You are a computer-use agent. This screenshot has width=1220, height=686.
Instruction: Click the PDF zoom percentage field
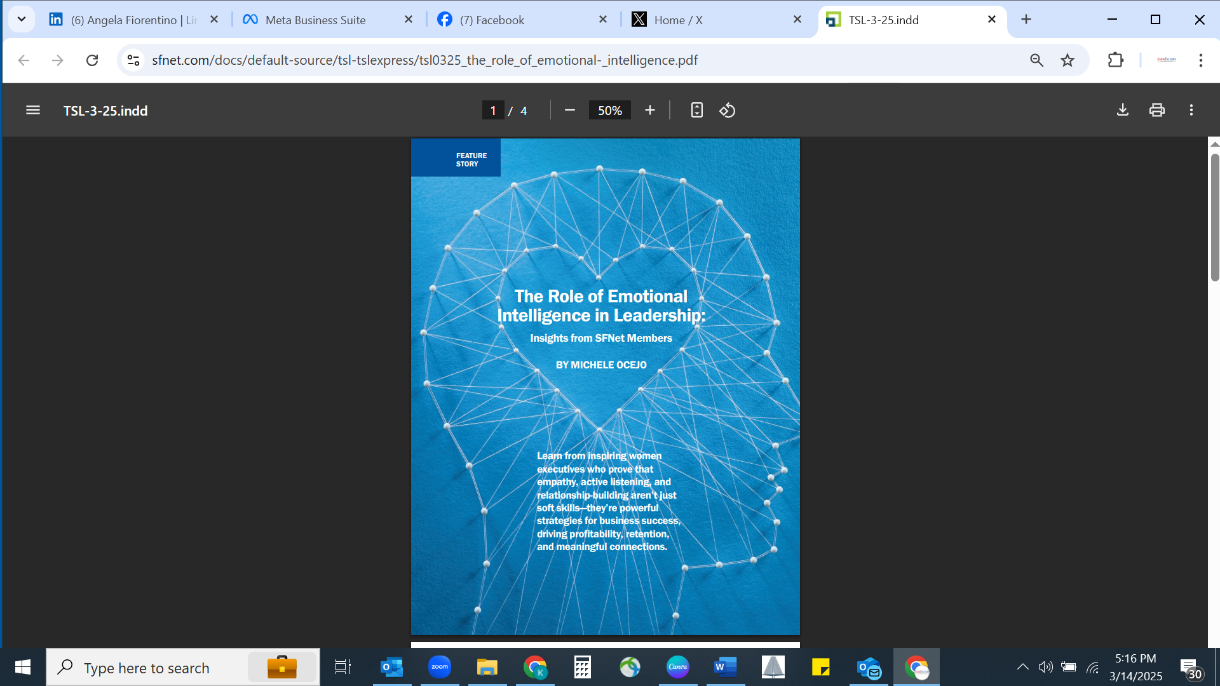point(609,111)
